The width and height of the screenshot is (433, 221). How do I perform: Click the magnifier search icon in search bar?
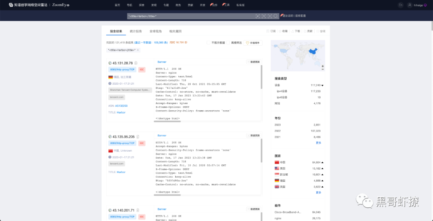tap(275, 16)
